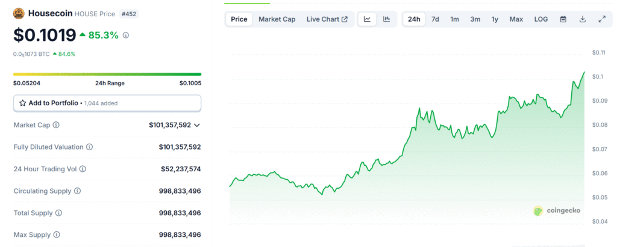617x247 pixels.
Task: Click the Circulating Supply info icon
Action: click(77, 191)
